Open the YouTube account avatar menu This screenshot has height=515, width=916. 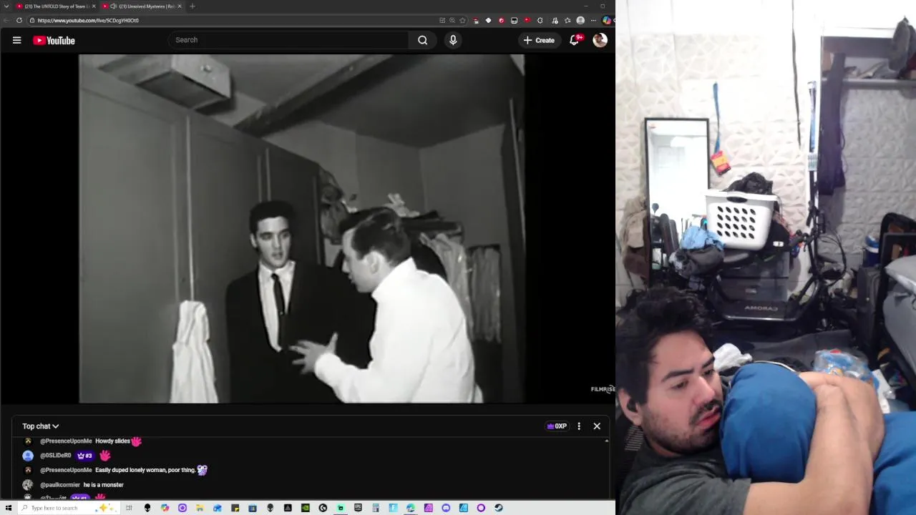click(600, 40)
